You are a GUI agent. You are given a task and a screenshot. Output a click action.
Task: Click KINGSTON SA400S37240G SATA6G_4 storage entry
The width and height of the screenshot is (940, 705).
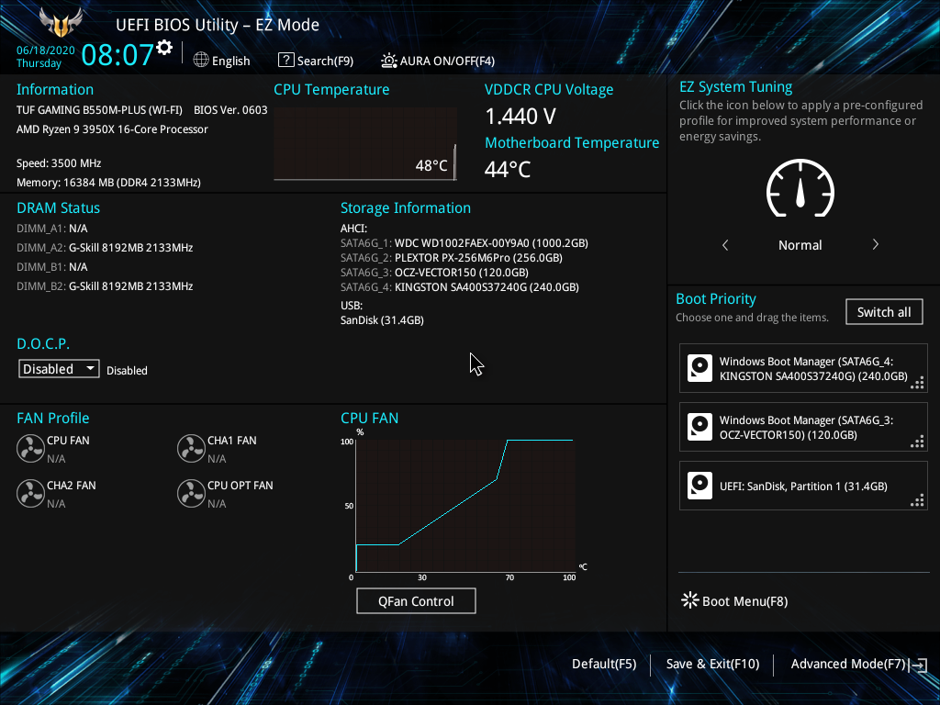(460, 287)
